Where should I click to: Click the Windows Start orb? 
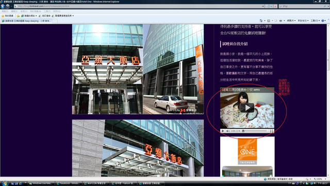pos(5,183)
